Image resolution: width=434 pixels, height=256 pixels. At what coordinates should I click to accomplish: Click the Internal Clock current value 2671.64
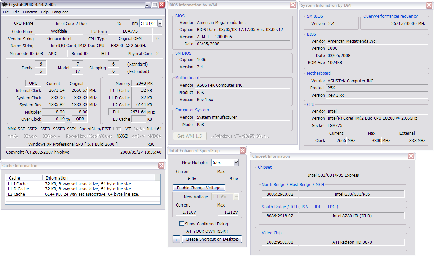point(53,90)
